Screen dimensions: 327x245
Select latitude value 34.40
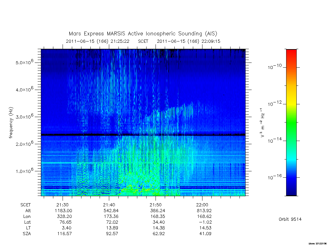point(159,222)
